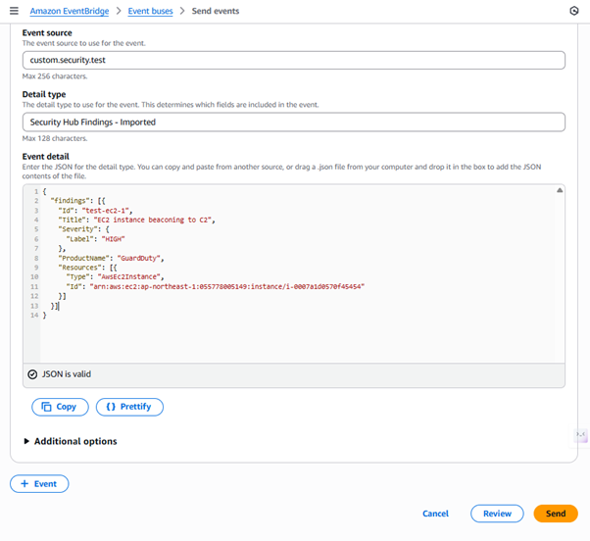Click the Max 256 characters hint
This screenshot has height=541, width=590.
(x=55, y=76)
